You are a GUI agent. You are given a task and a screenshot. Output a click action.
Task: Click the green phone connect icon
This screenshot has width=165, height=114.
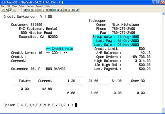pyautogui.click(x=10, y=10)
